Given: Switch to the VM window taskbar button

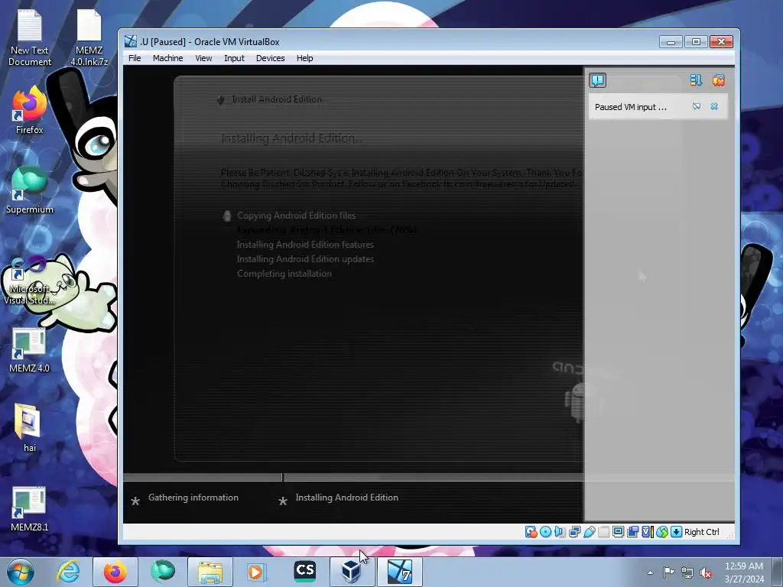Looking at the screenshot, I should [x=399, y=572].
